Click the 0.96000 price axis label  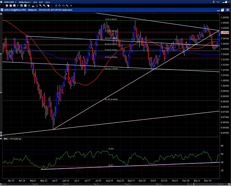(225, 128)
